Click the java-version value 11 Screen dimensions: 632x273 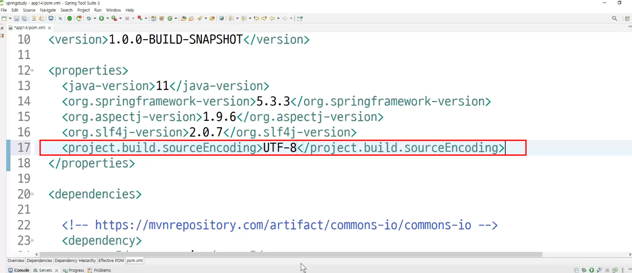(x=163, y=86)
